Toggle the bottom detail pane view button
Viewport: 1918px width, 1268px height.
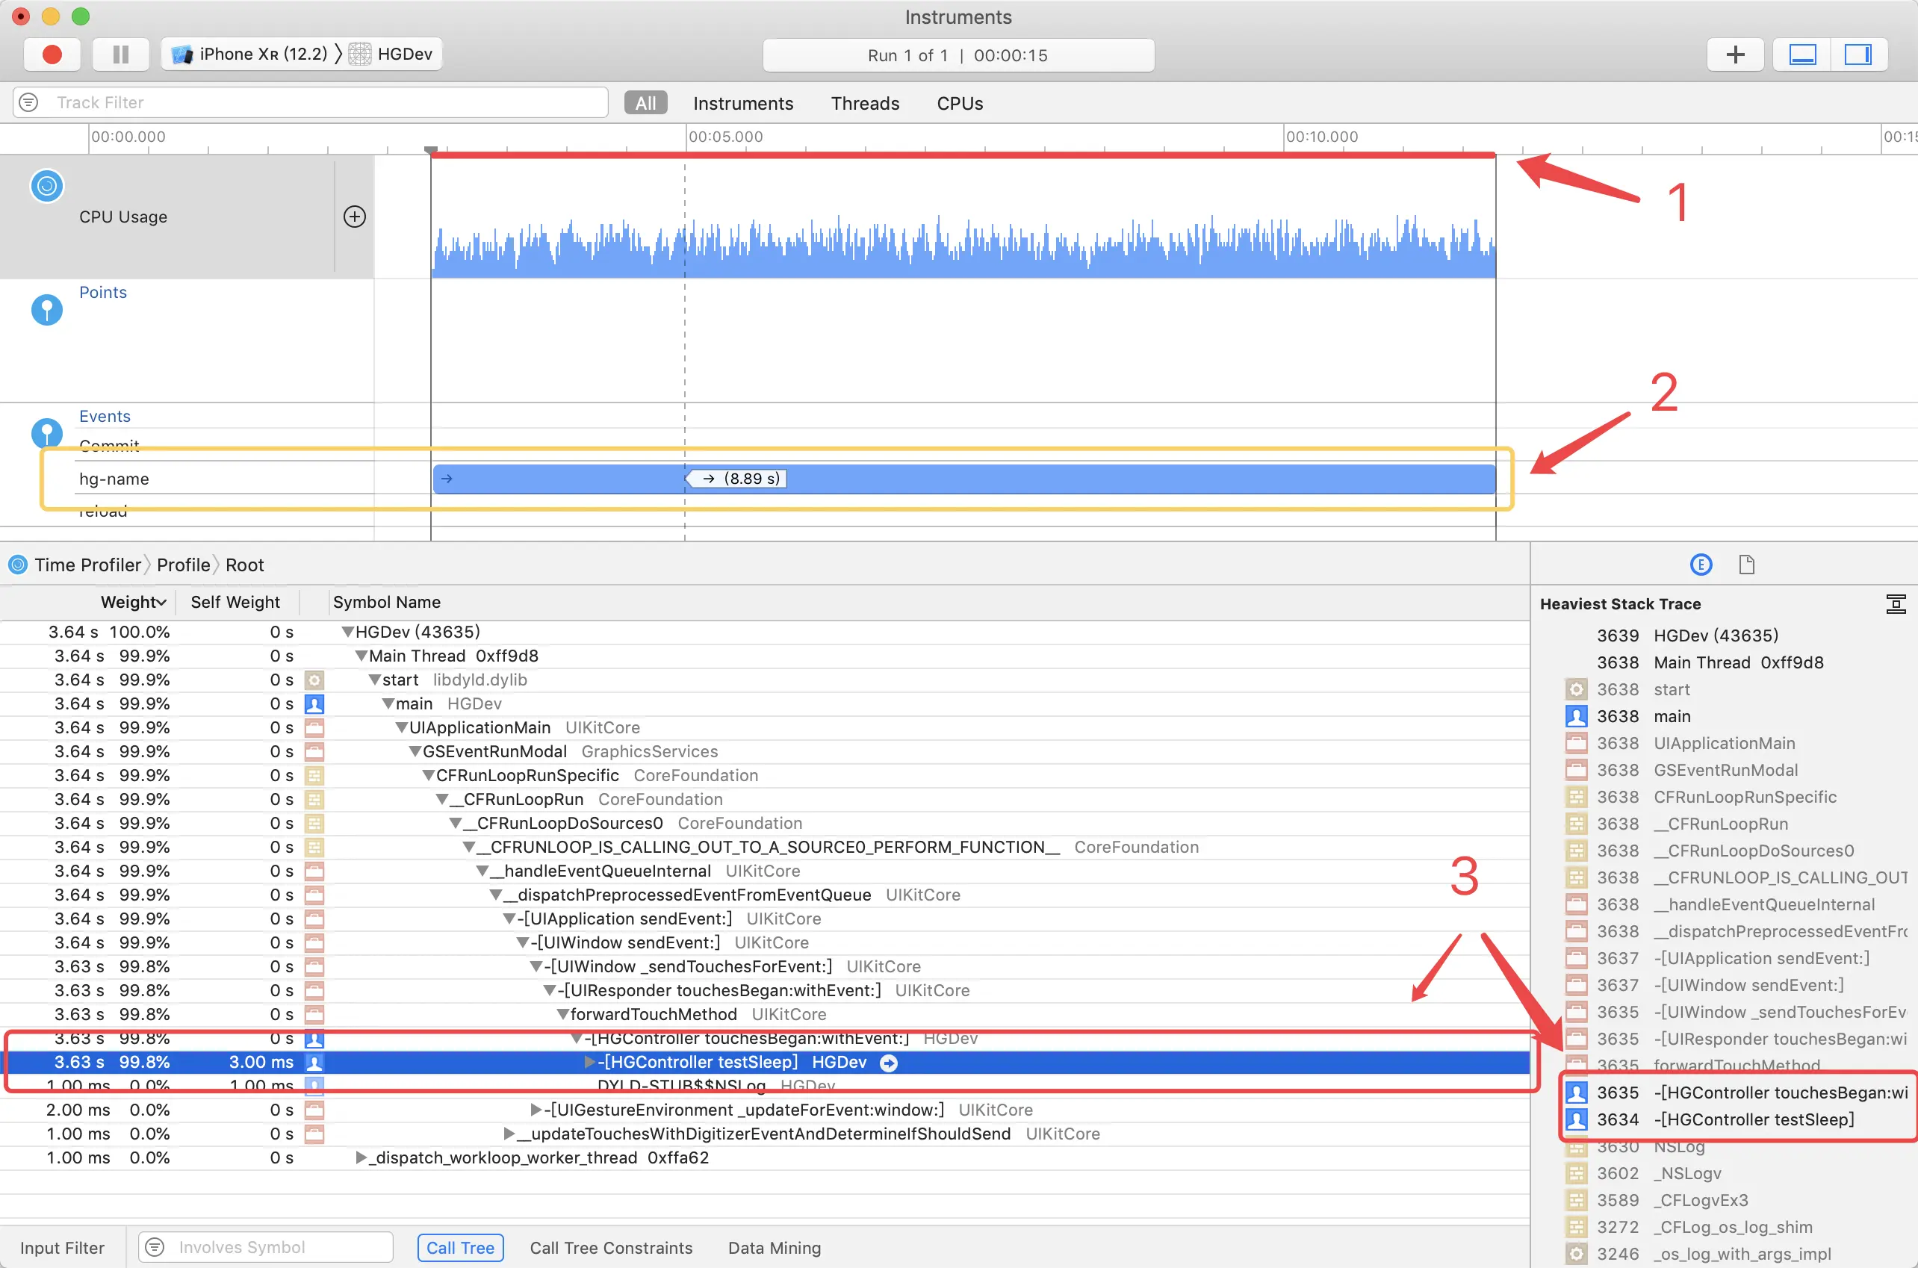point(1801,55)
